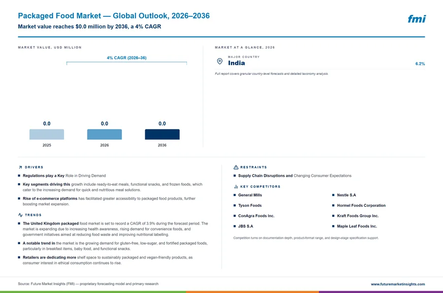Click the 2036 dark navy bar

tap(162, 134)
